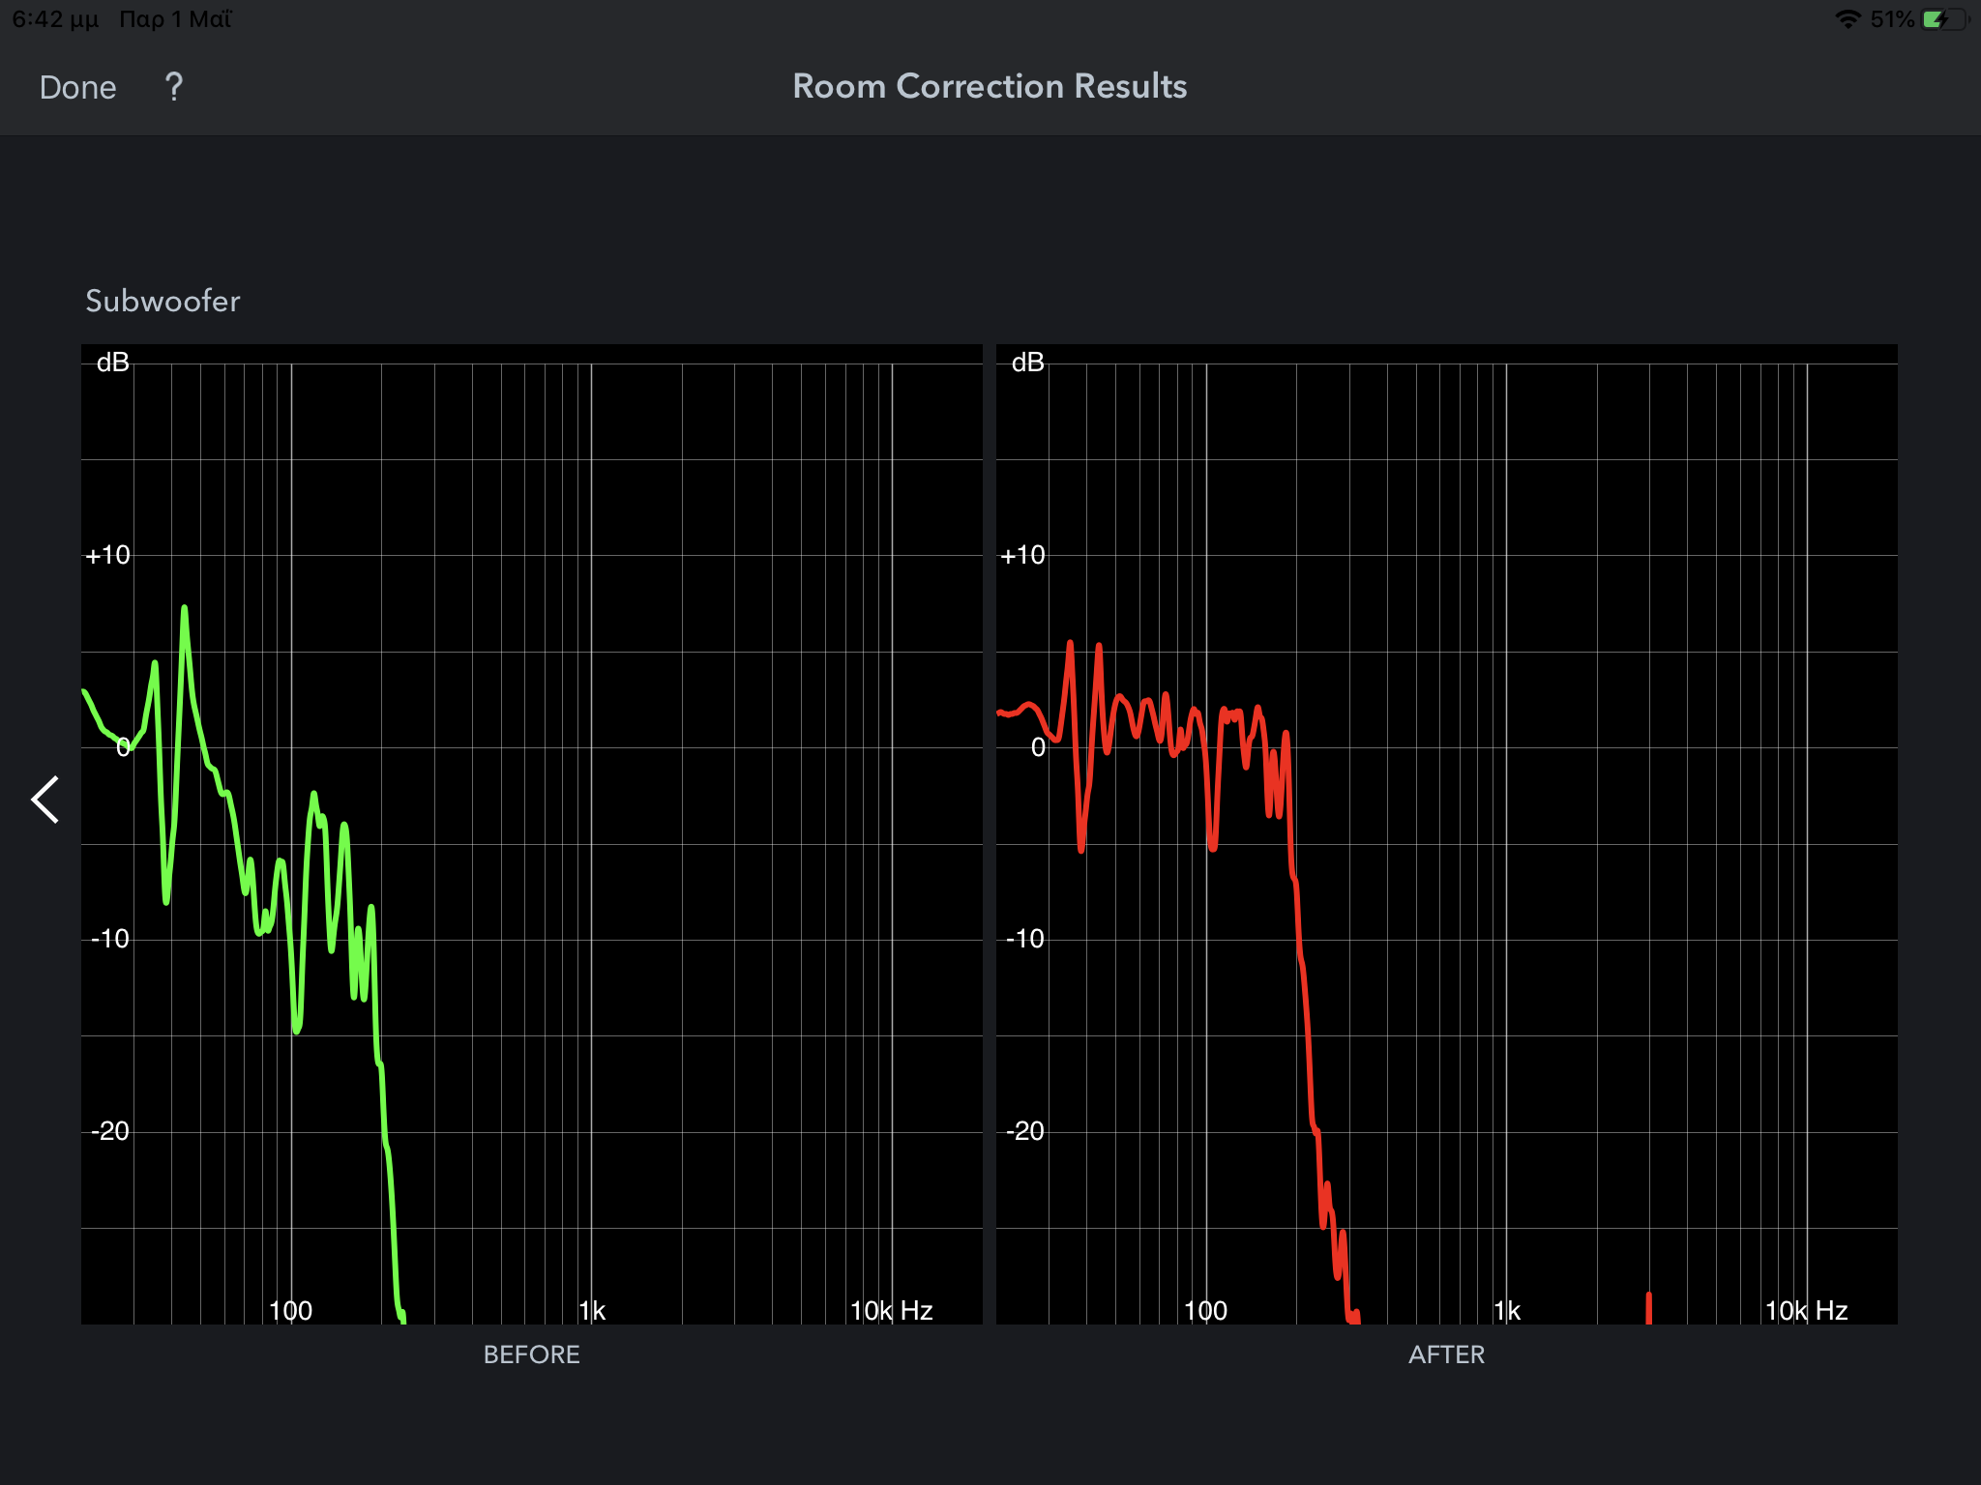Tap the 0 dB label on the AFTER graph
Image resolution: width=1981 pixels, height=1485 pixels.
(x=1038, y=747)
